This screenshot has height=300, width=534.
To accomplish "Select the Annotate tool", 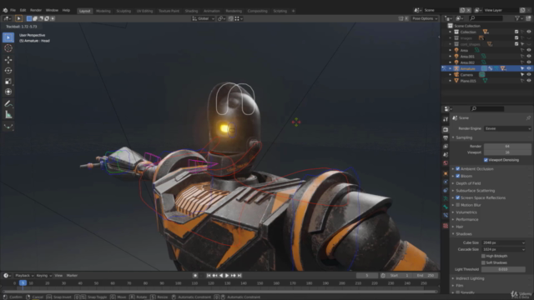I will pyautogui.click(x=8, y=103).
